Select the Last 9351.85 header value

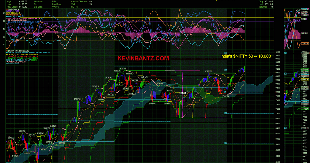(x=268, y=4)
